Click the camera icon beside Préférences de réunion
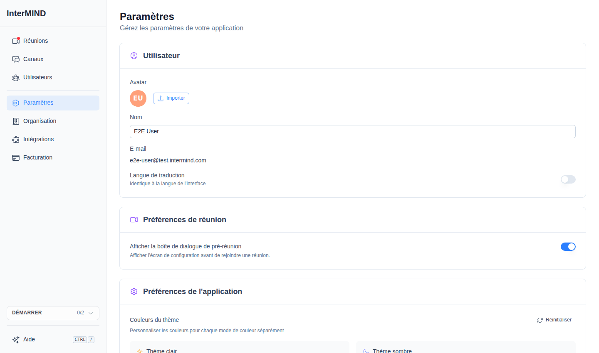The width and height of the screenshot is (599, 353). point(134,220)
